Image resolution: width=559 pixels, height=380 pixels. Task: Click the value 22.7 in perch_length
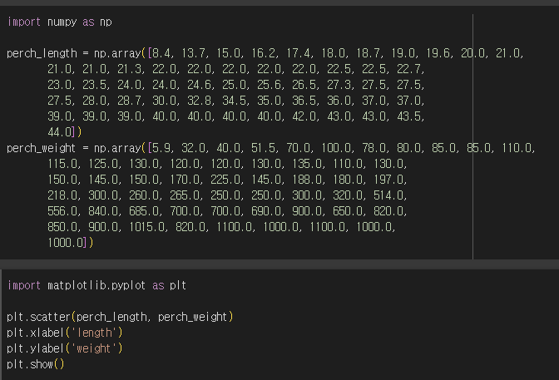409,69
